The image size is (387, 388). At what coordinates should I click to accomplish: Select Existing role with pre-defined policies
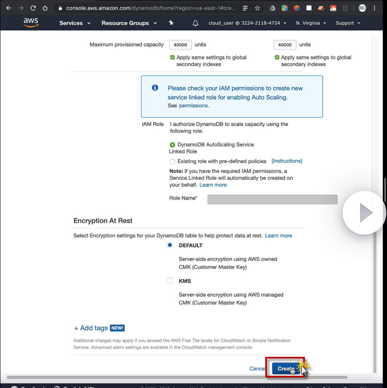172,162
